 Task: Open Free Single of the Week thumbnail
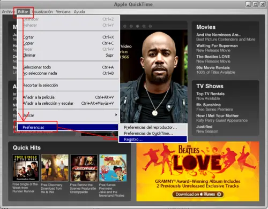(26, 168)
